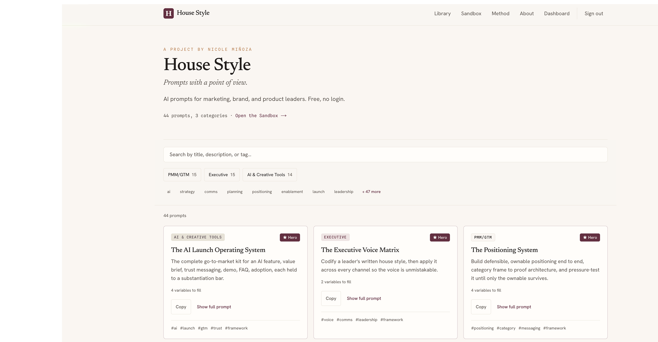Click the #positioning hashtag
Image resolution: width=658 pixels, height=342 pixels.
(x=482, y=328)
